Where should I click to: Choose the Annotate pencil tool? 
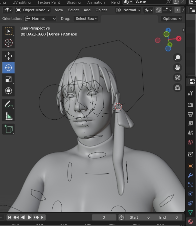click(x=9, y=104)
